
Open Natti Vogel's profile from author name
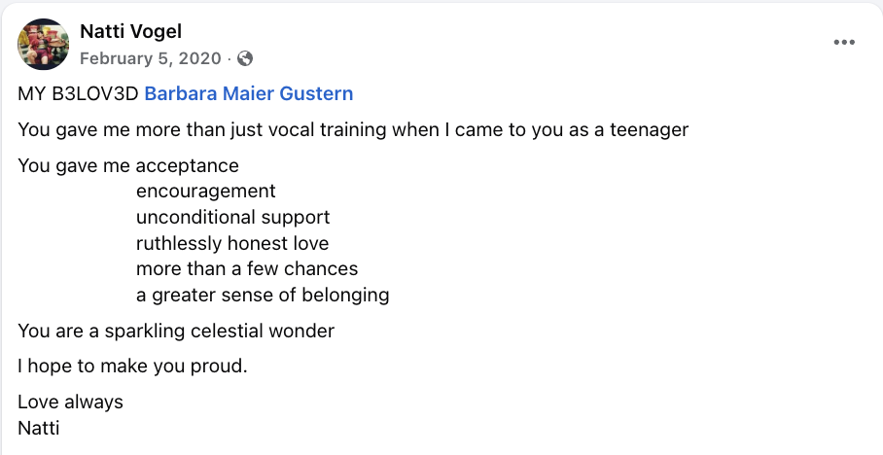(130, 32)
